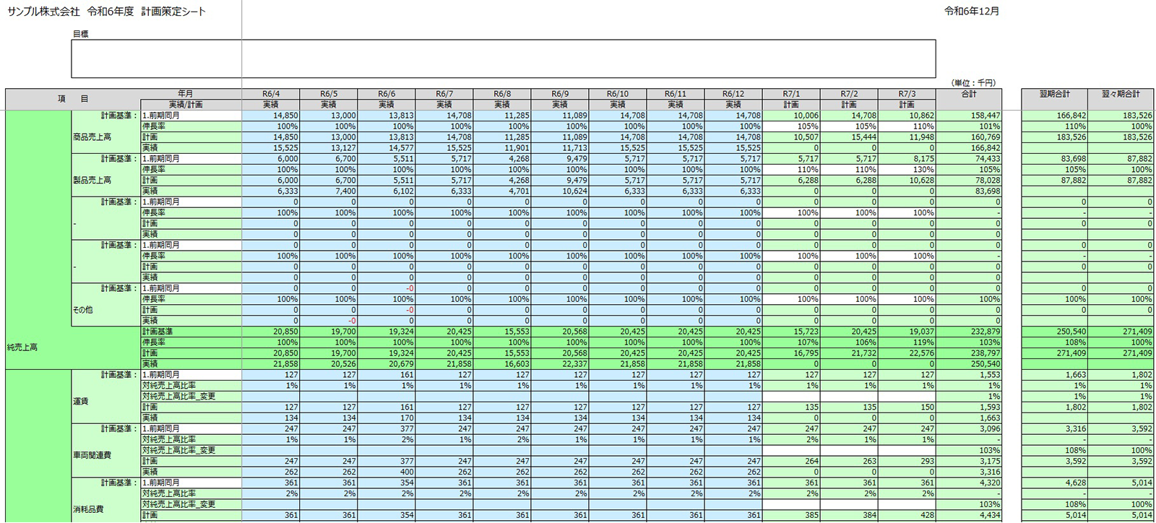Click the その他 category label
The height and width of the screenshot is (523, 1156).
click(85, 310)
